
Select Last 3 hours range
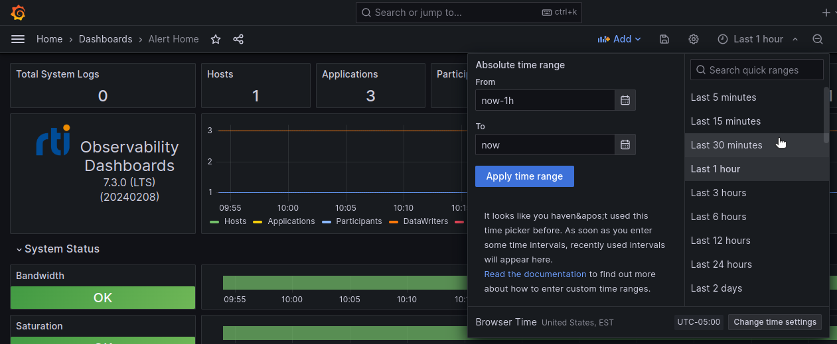(x=757, y=193)
